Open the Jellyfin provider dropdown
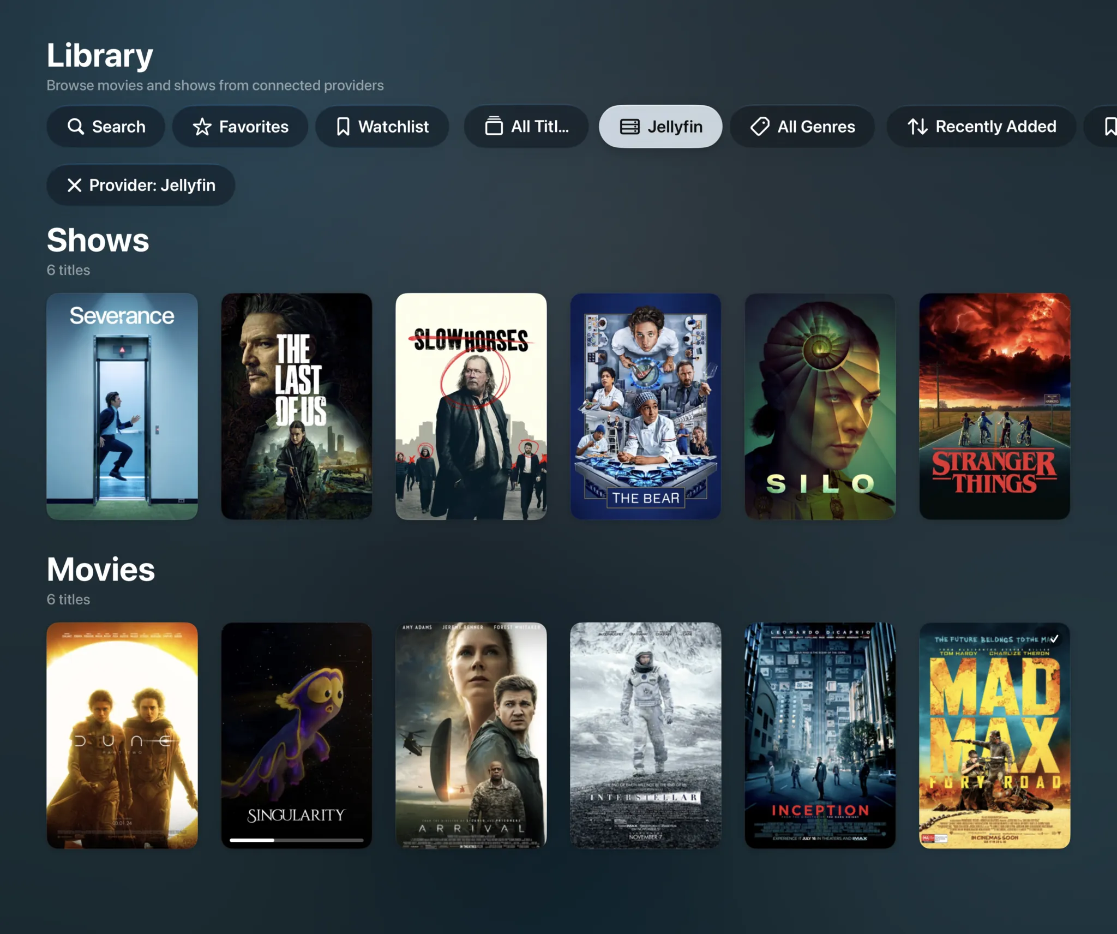This screenshot has width=1117, height=934. 661,127
